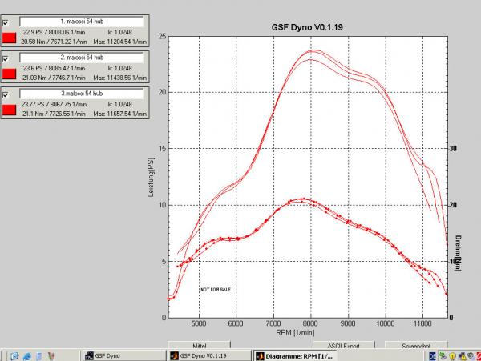Click 'Max: 11657.54 1/min' text

point(120,114)
